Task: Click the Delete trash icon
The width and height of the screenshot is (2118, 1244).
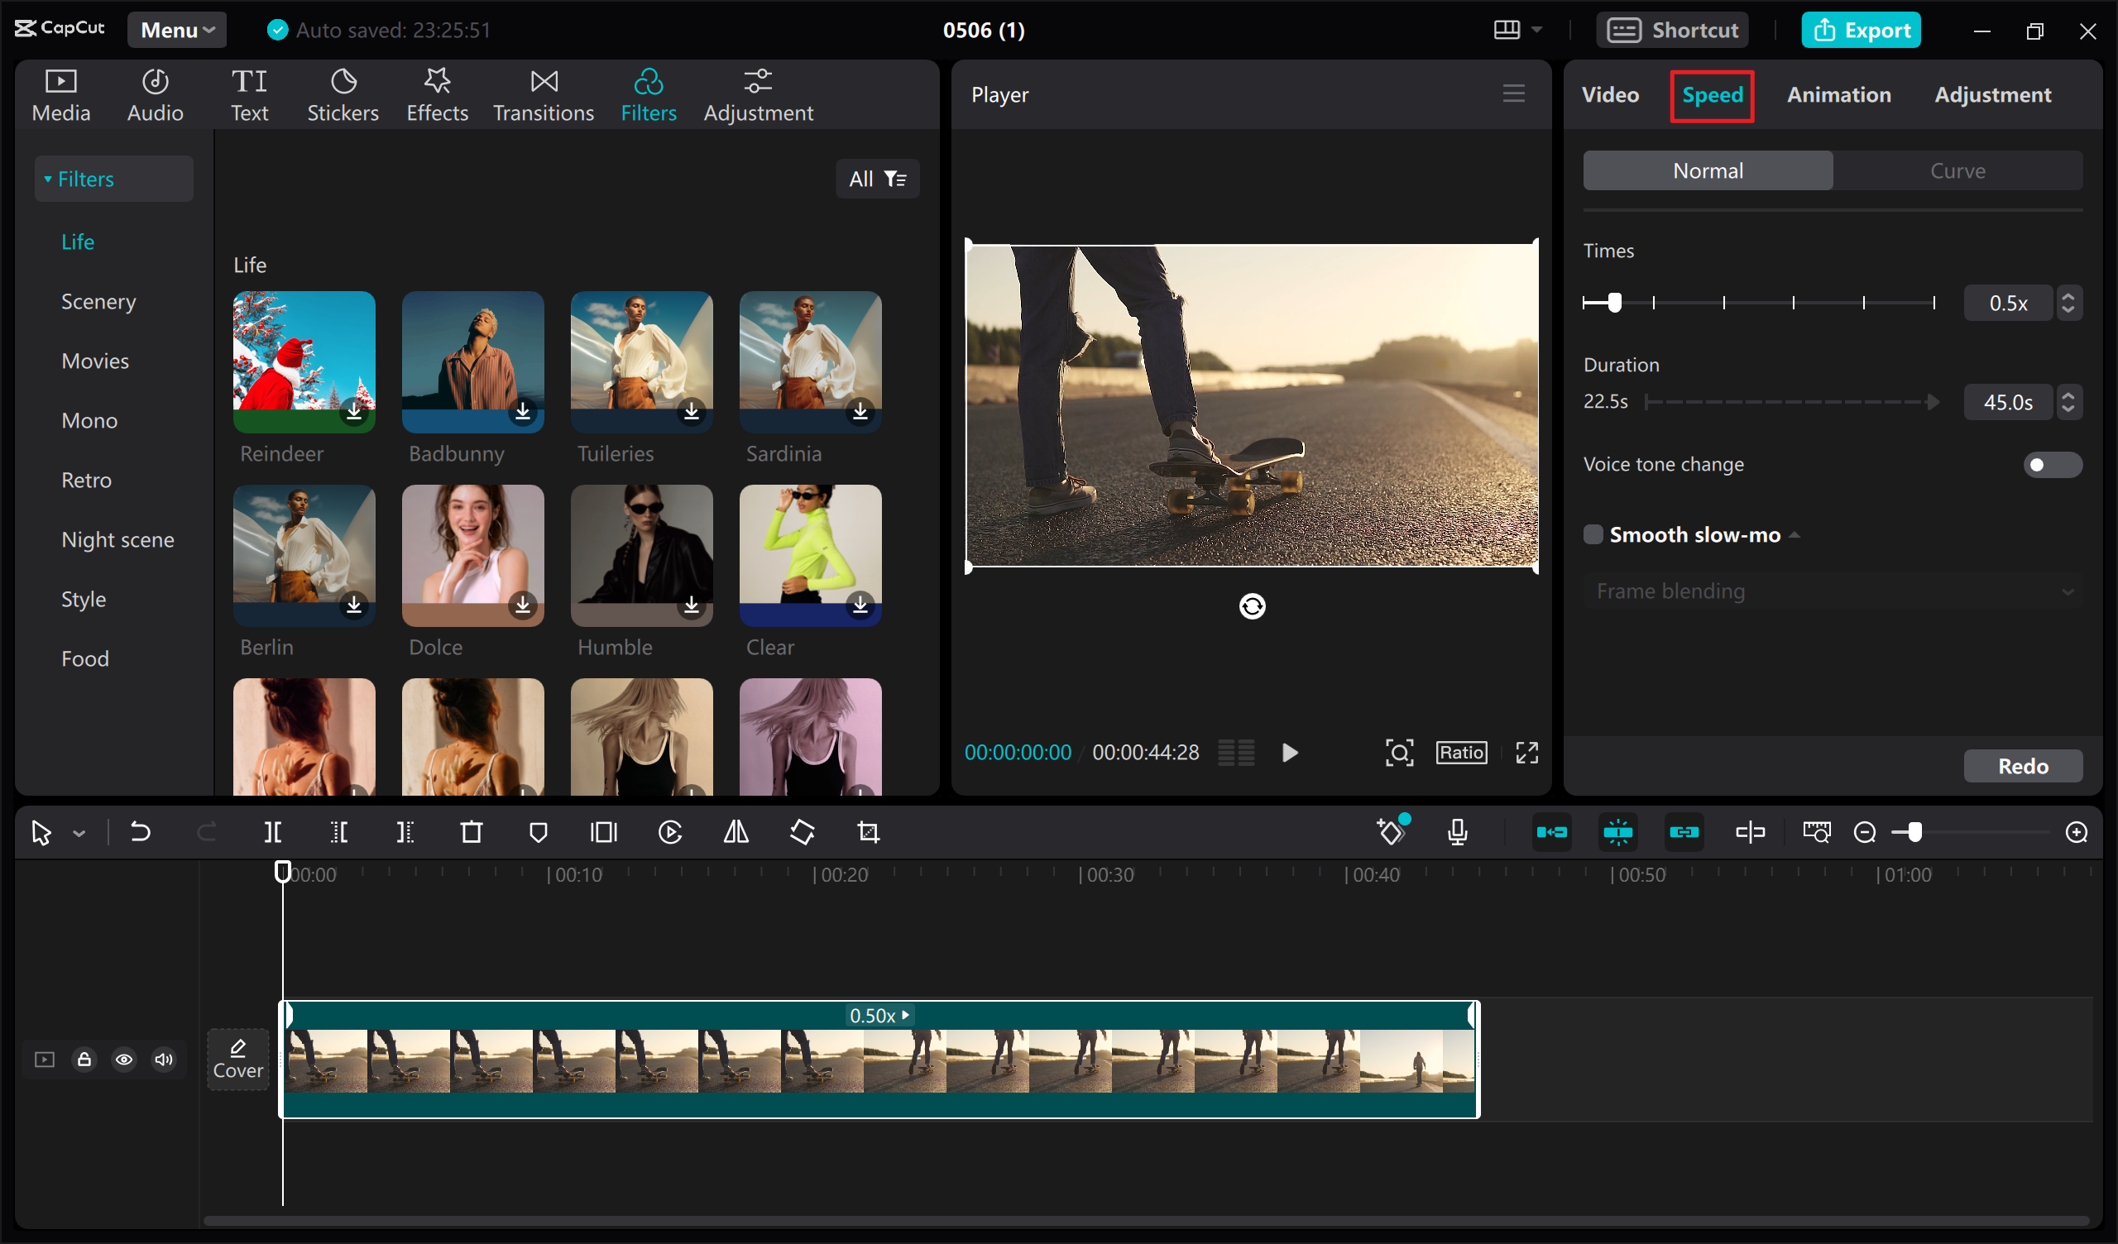Action: click(x=472, y=832)
